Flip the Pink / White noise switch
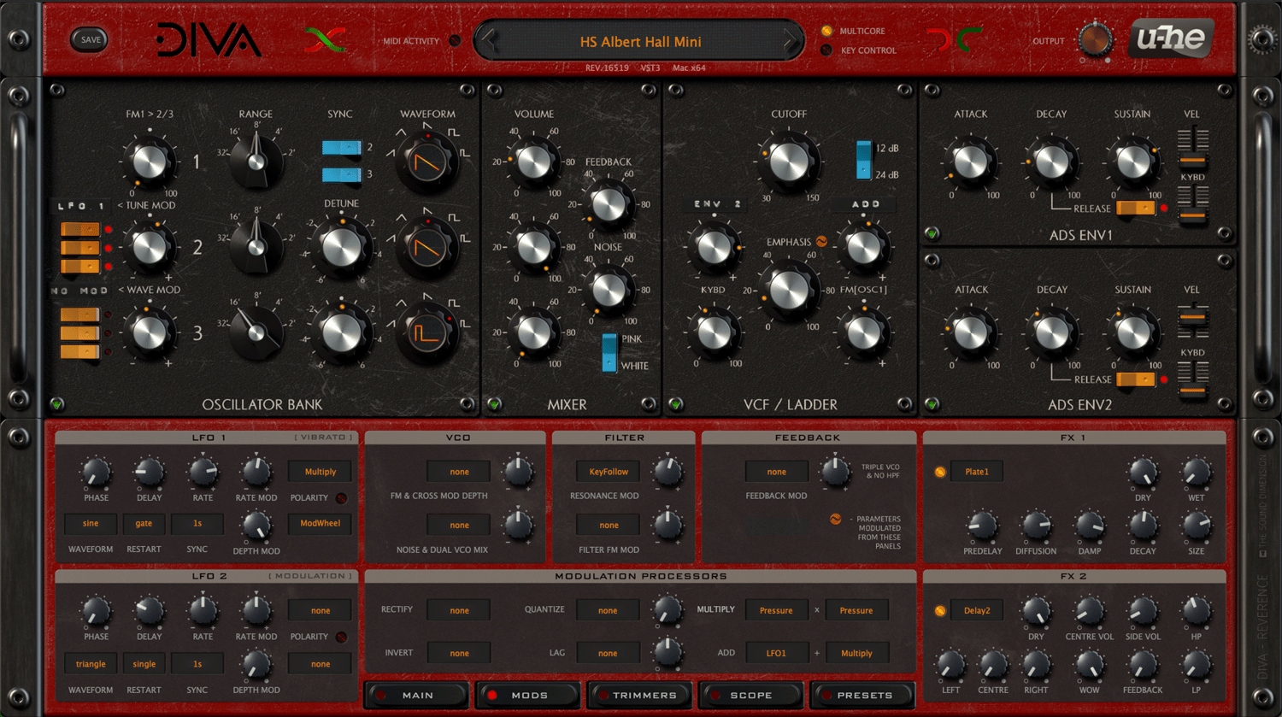Viewport: 1282px width, 717px height. click(x=609, y=353)
